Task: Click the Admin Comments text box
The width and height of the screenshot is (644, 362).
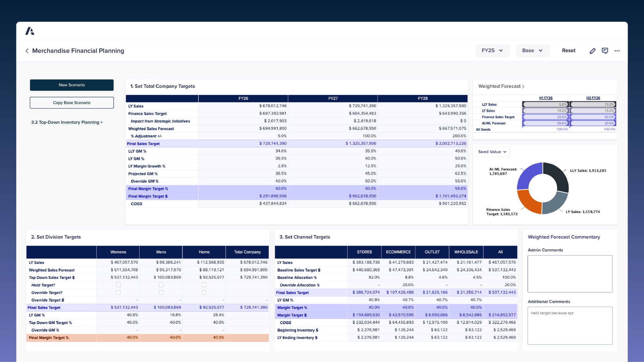Action: click(570, 274)
